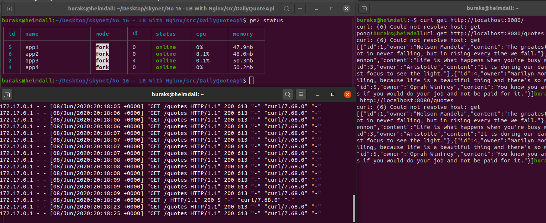Click the magnifier icon next to pm2 status titlebar
Image resolution: width=546 pixels, height=223 pixels.
pos(286,8)
